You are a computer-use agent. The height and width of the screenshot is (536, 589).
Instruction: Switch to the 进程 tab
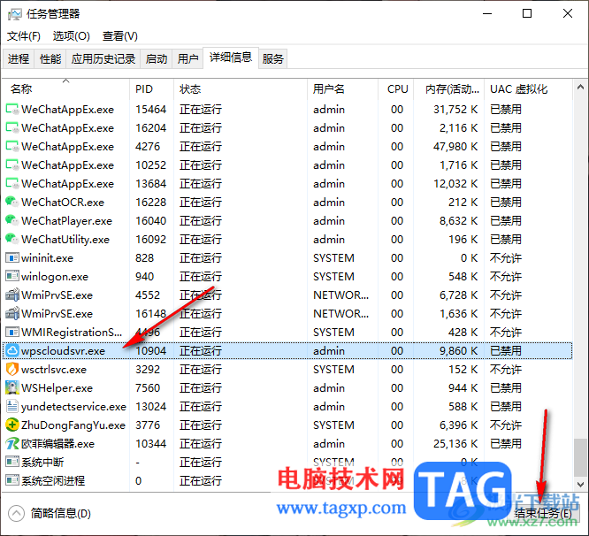19,58
